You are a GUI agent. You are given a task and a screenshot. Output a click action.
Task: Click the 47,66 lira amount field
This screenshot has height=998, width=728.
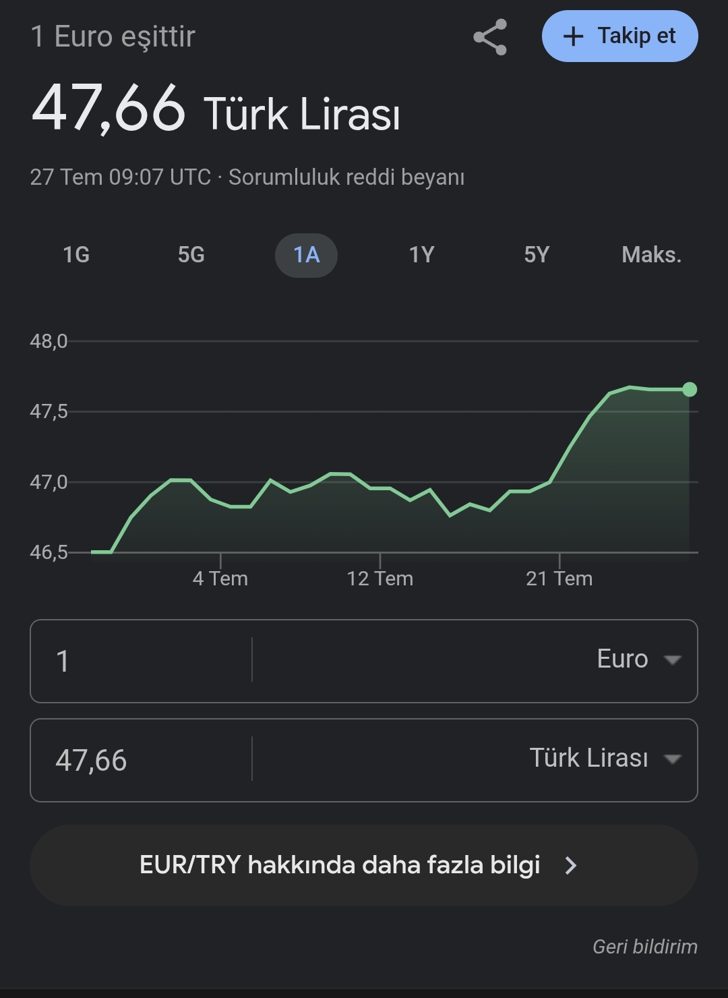click(142, 760)
